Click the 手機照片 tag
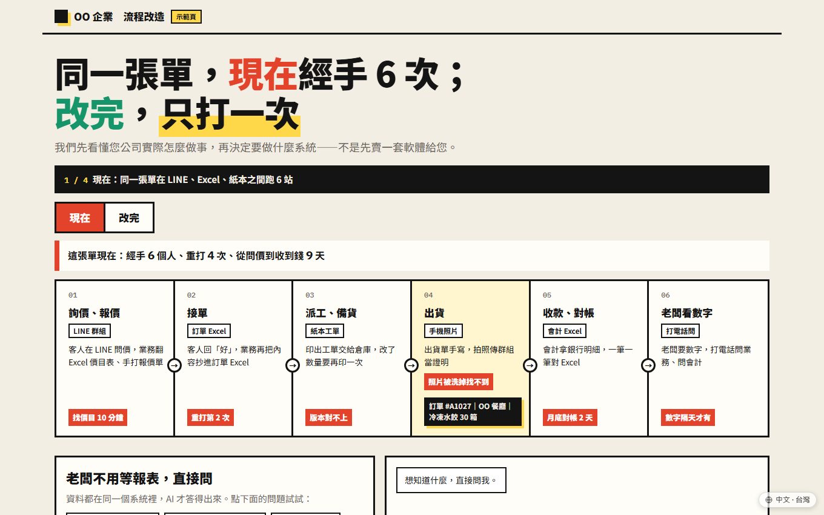This screenshot has width=824, height=515. coord(444,331)
